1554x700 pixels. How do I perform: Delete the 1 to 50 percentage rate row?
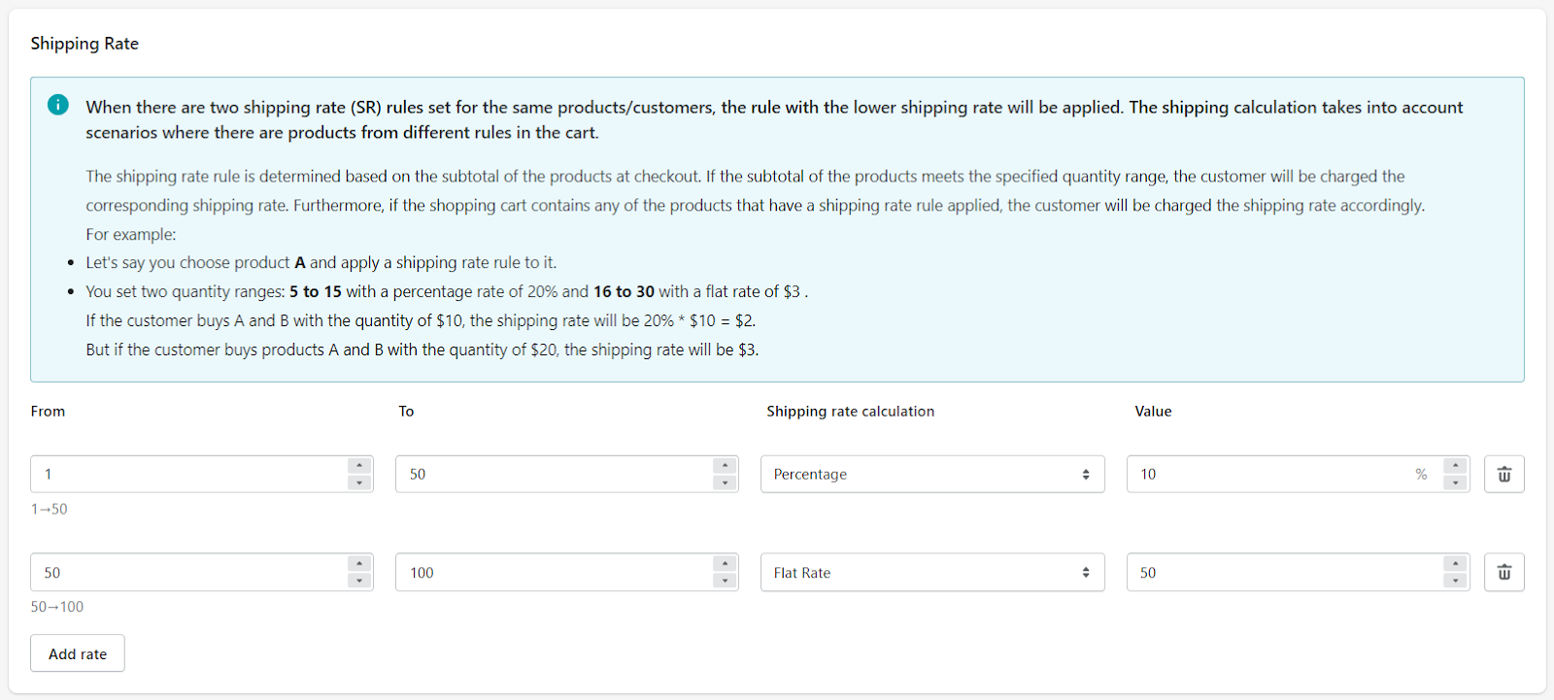point(1503,474)
